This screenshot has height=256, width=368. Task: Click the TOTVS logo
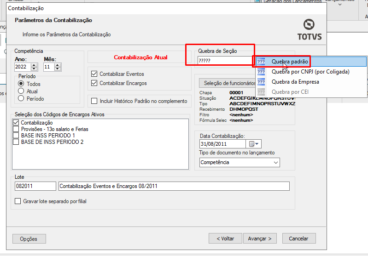310,29
